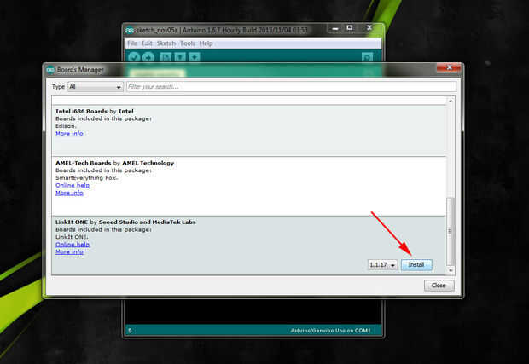Close the Boards Manager with Close button
The image size is (529, 364).
pos(439,286)
